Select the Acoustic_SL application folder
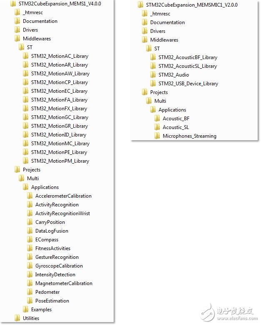This screenshot has width=261, height=325. pos(175,127)
